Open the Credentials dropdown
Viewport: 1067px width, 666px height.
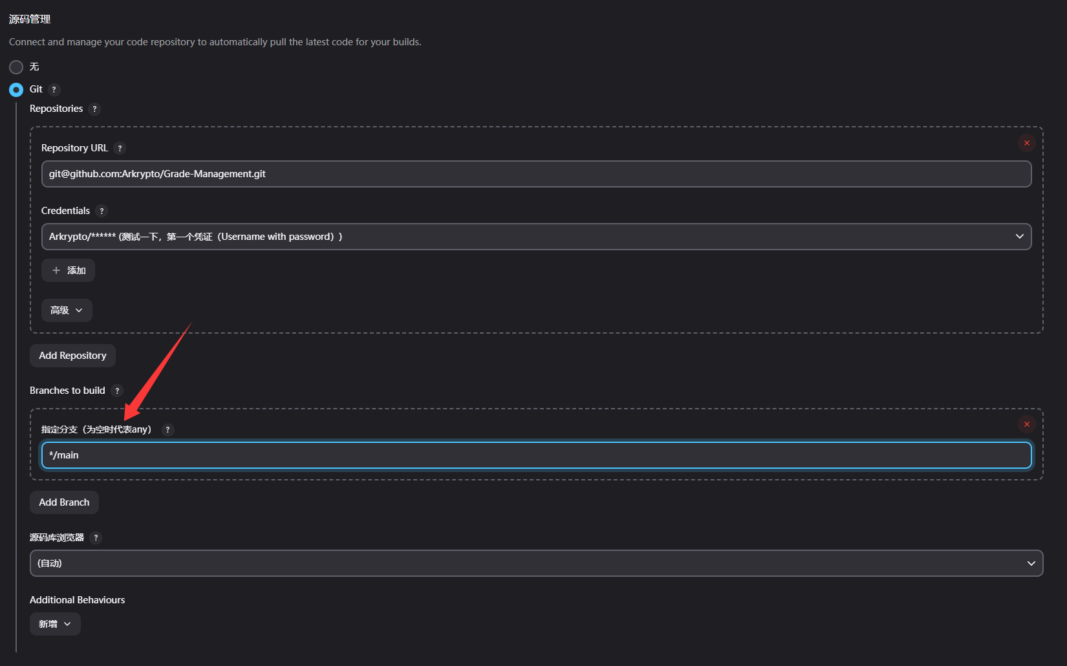(x=535, y=237)
